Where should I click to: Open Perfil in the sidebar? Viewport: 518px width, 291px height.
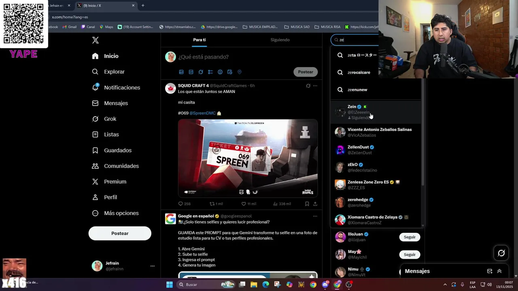[x=104, y=197]
